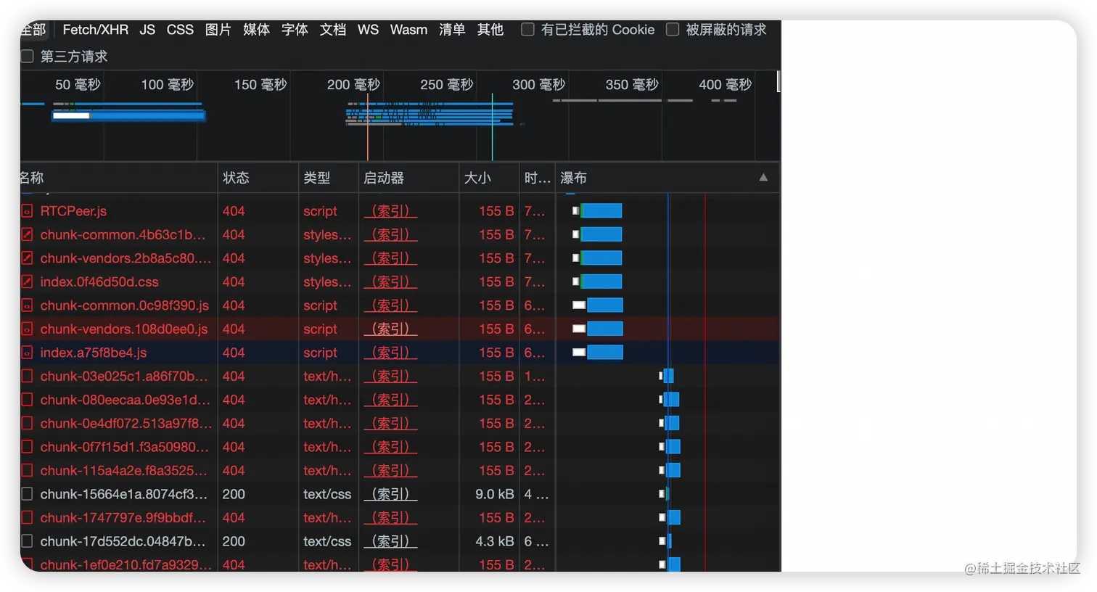The width and height of the screenshot is (1097, 592).
Task: Click the 100 毫秒 overview timeline marker
Action: tap(168, 85)
